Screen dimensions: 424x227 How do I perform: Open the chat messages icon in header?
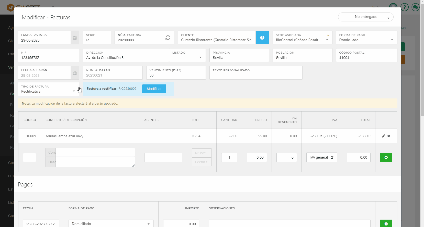415,7
